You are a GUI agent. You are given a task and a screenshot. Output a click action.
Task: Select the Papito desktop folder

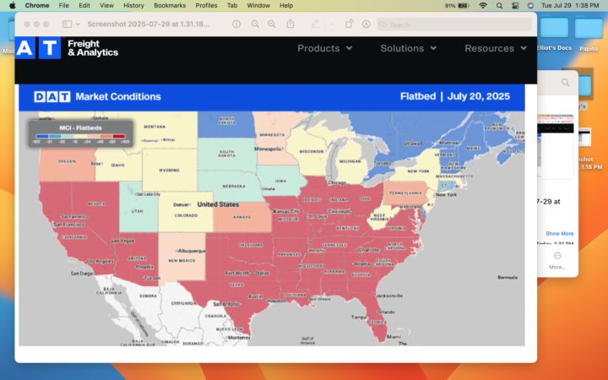point(589,34)
